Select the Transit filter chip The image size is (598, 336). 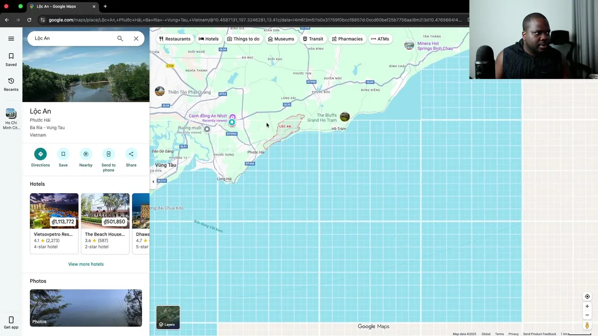pyautogui.click(x=313, y=39)
